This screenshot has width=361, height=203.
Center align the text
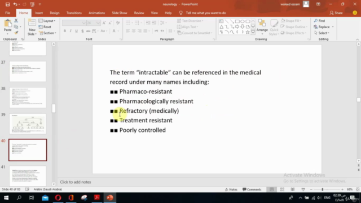134,31
